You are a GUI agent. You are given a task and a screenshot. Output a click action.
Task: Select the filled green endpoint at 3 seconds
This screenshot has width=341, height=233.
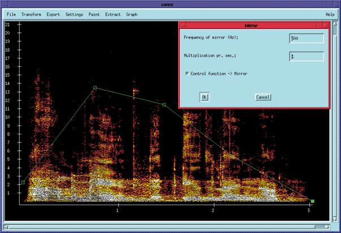pos(312,201)
